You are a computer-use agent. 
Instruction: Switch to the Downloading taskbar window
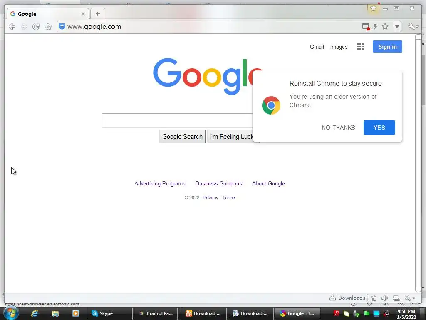(x=250, y=313)
